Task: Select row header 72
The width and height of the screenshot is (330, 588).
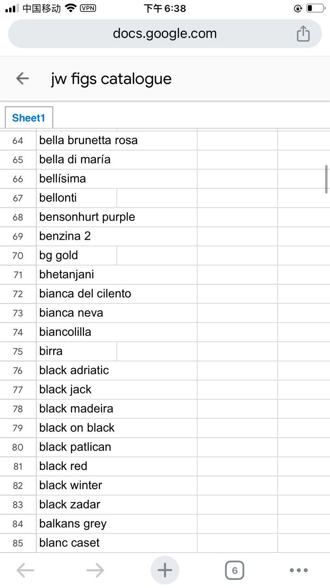Action: (x=18, y=294)
